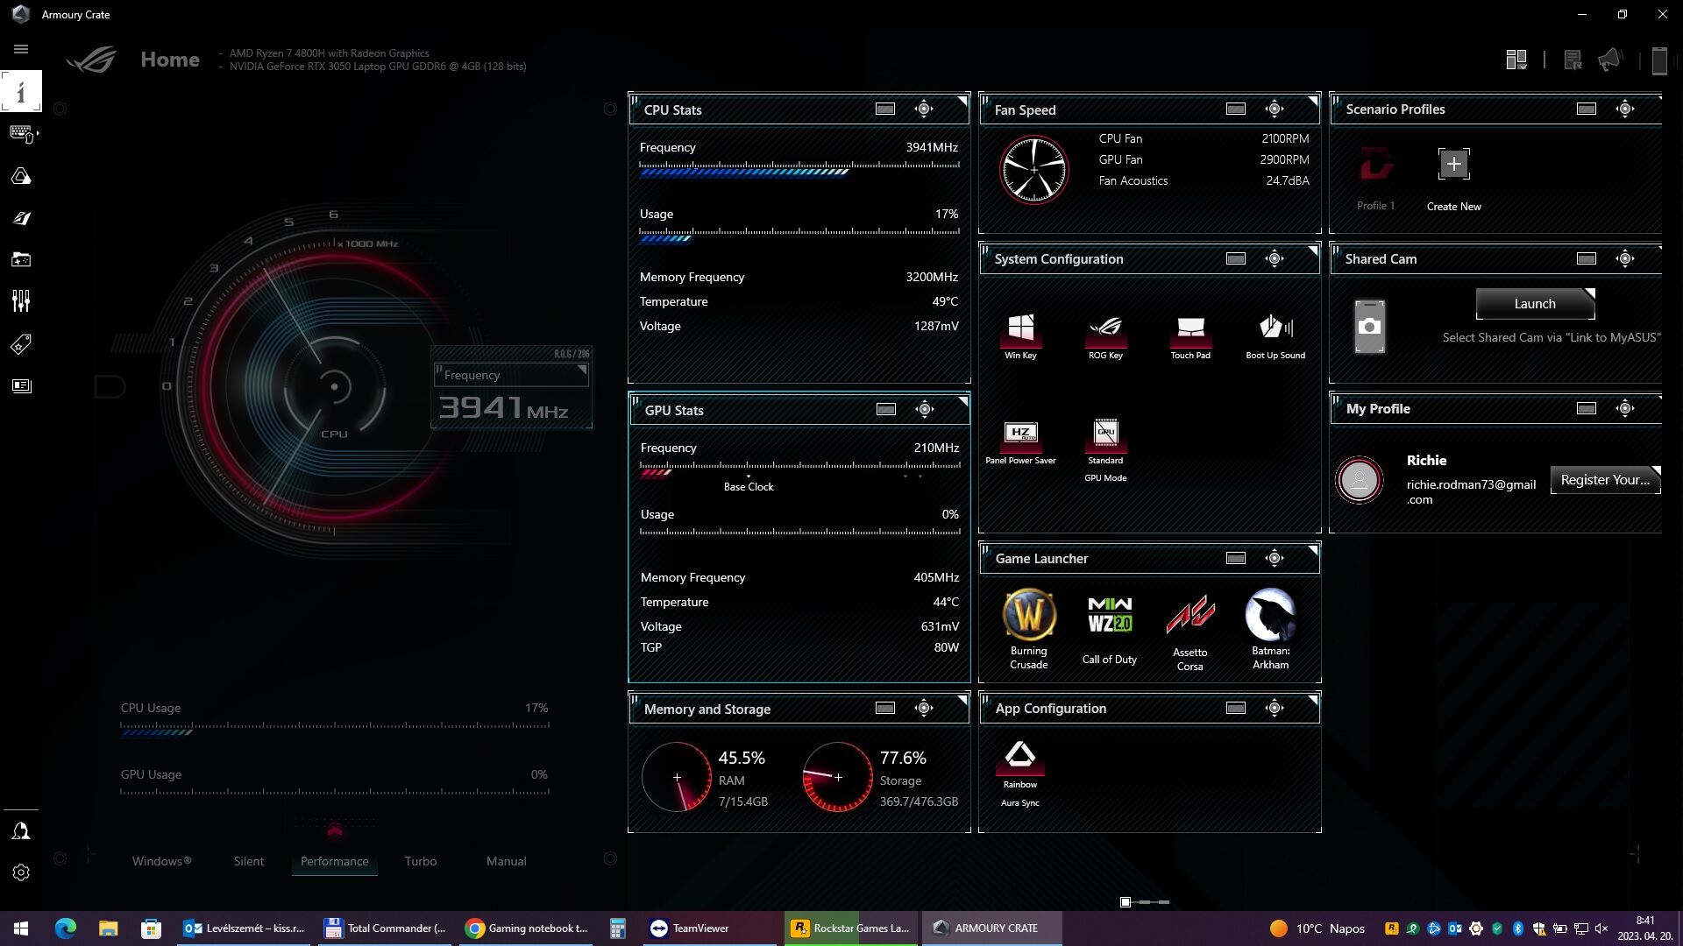The width and height of the screenshot is (1683, 946).
Task: Open Rainbow Aura Sync in App Configuration
Action: (1020, 774)
